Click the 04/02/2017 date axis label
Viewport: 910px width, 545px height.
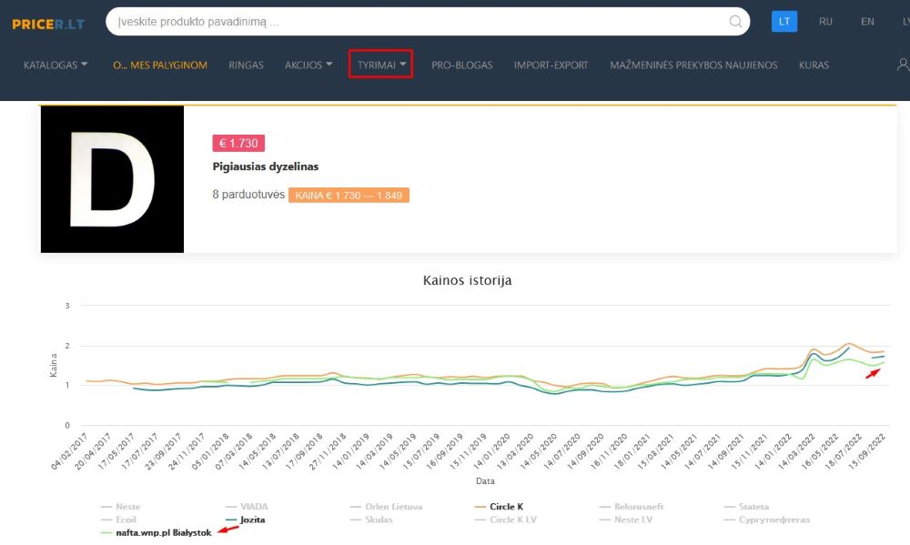point(69,451)
